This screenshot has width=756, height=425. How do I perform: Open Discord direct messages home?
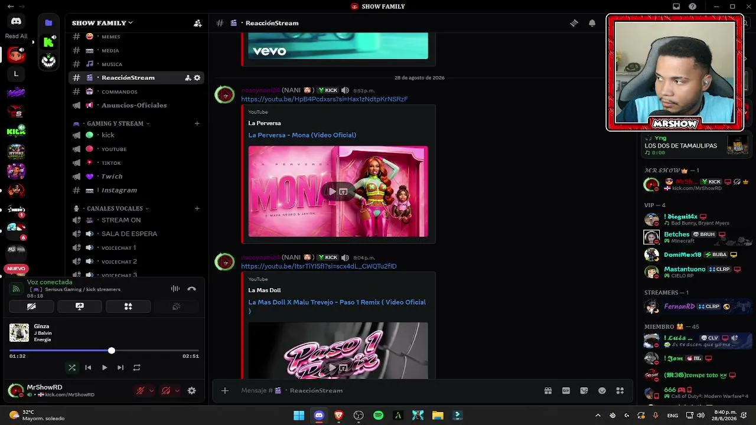coord(16,22)
